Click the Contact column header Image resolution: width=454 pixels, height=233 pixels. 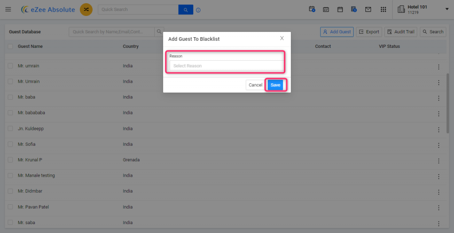[323, 47]
